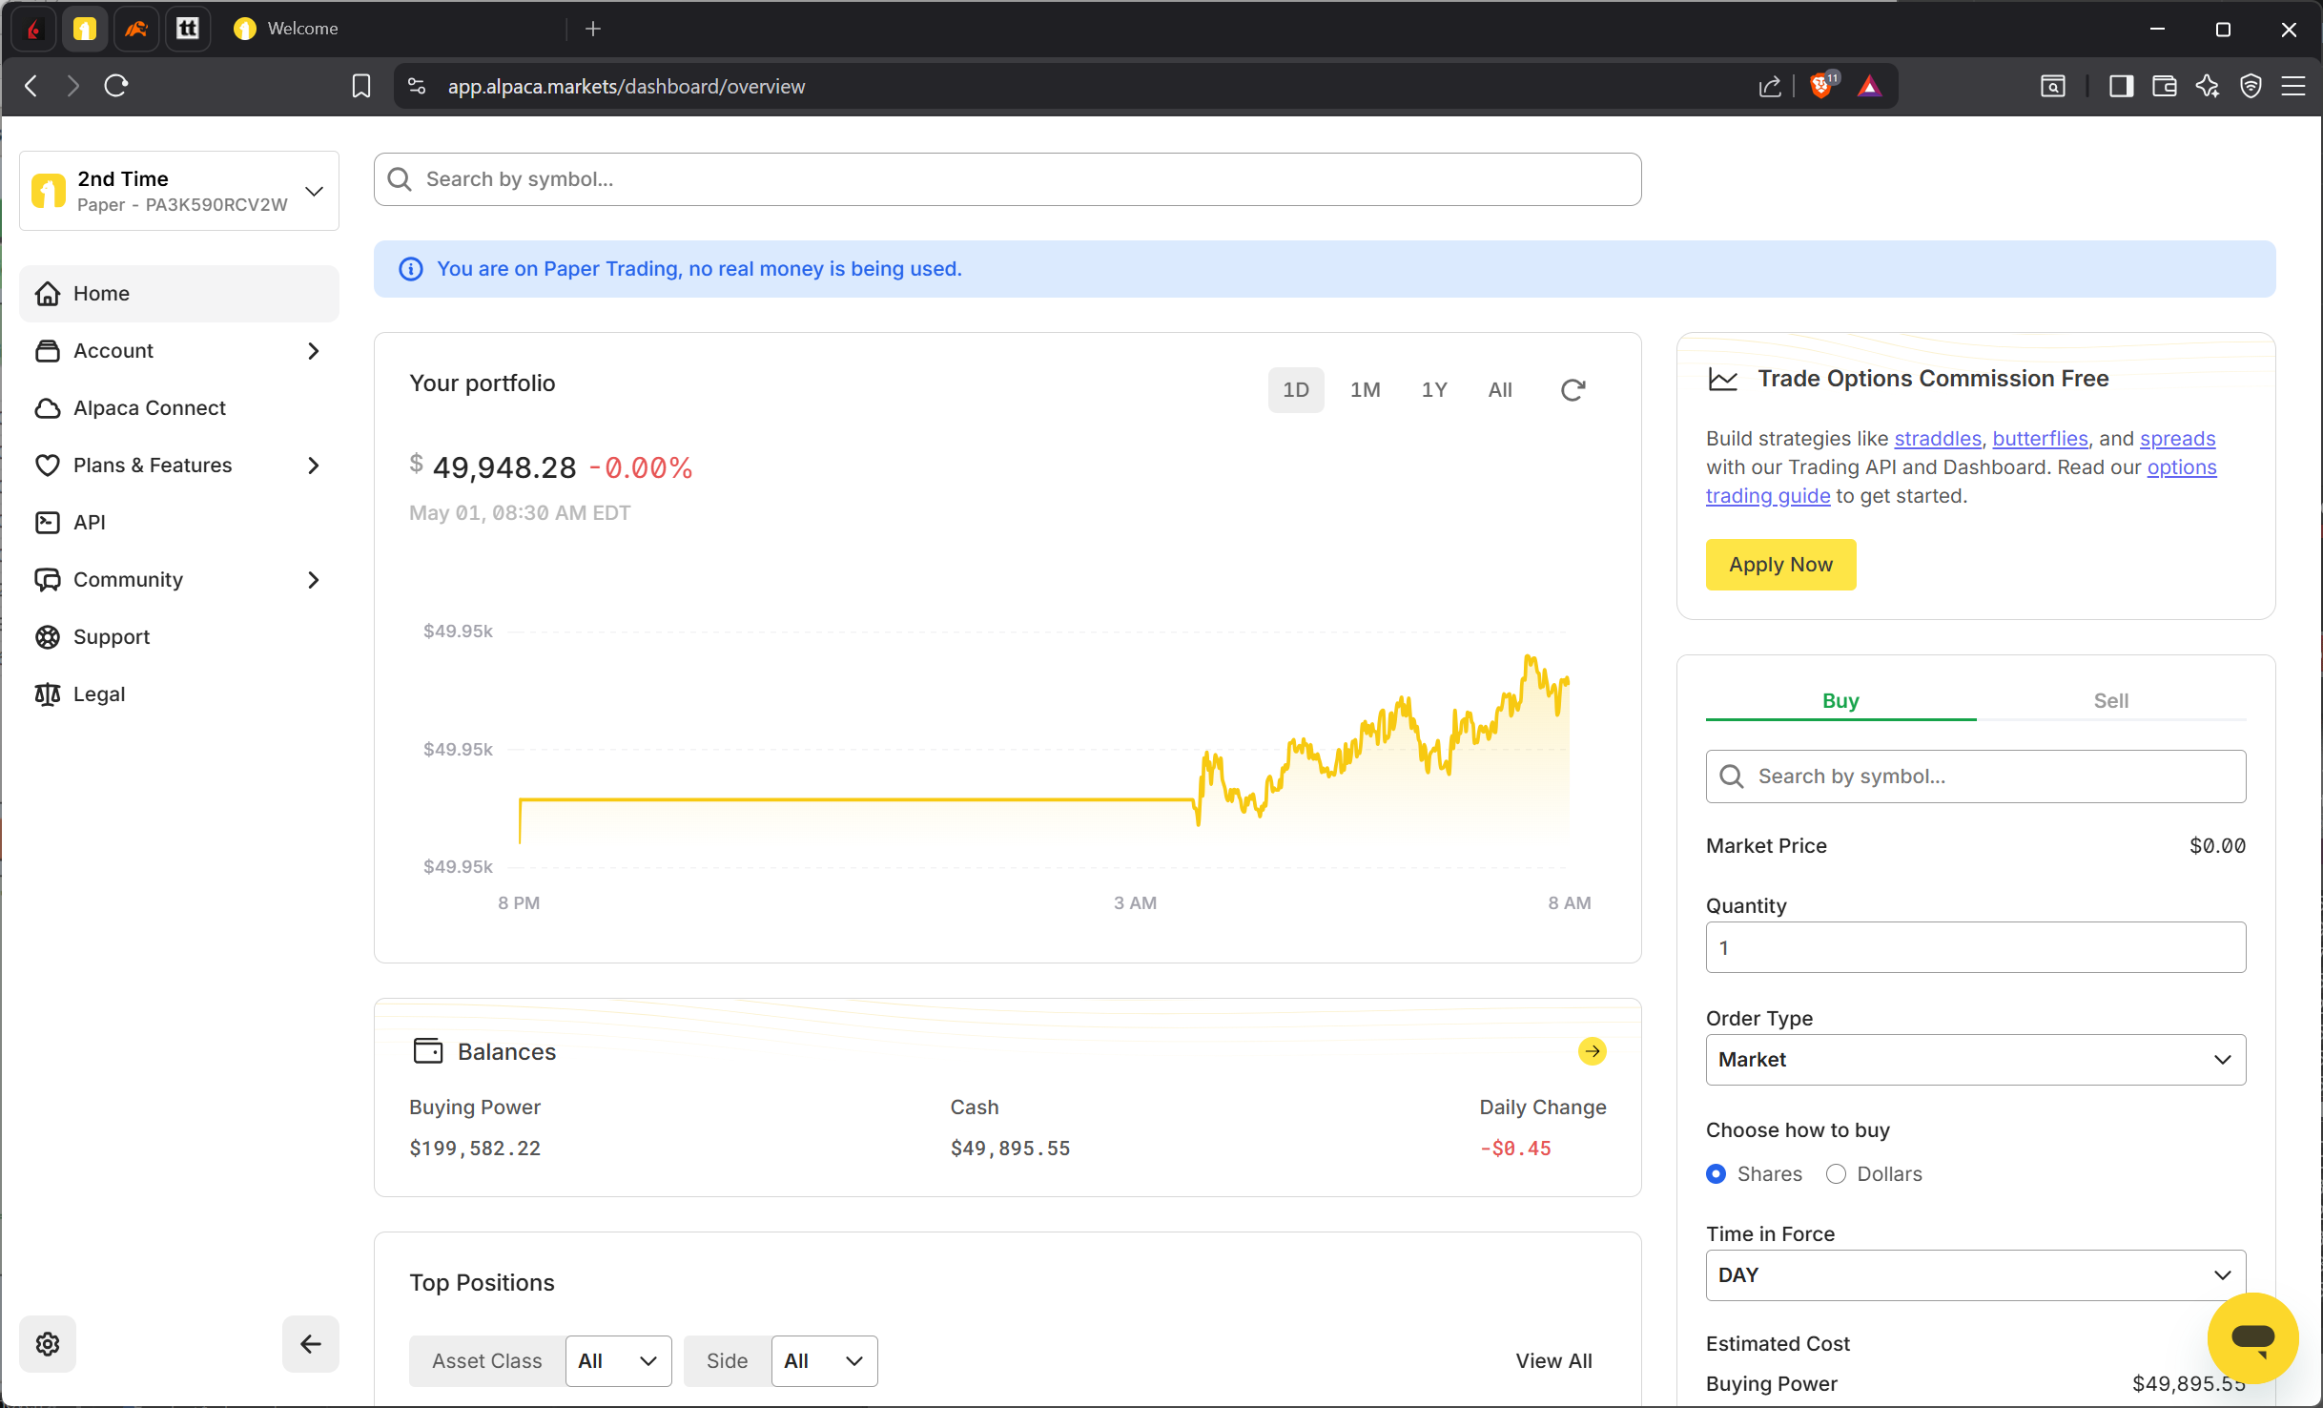
Task: Select the Shares radio option
Action: tap(1716, 1173)
